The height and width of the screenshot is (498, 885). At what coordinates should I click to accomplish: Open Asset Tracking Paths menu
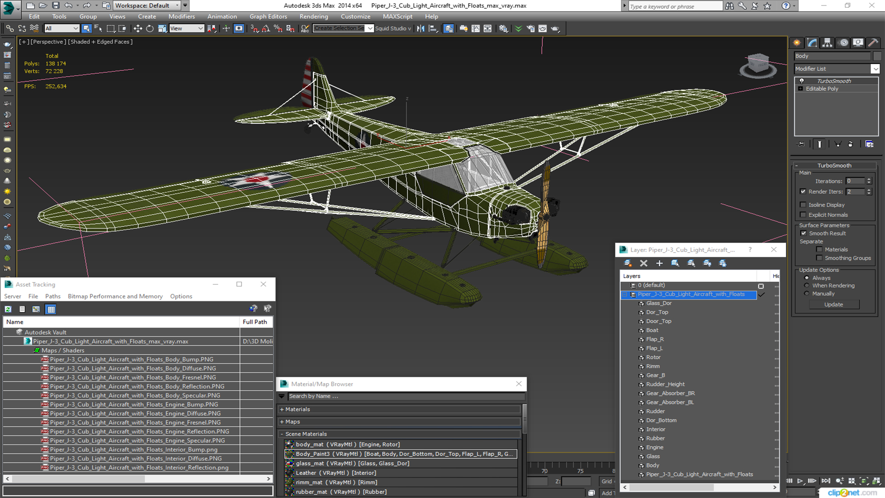click(x=53, y=296)
